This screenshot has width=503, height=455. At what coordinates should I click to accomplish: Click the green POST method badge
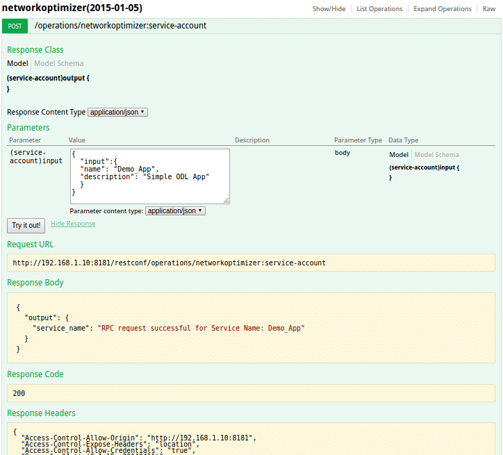[x=15, y=26]
